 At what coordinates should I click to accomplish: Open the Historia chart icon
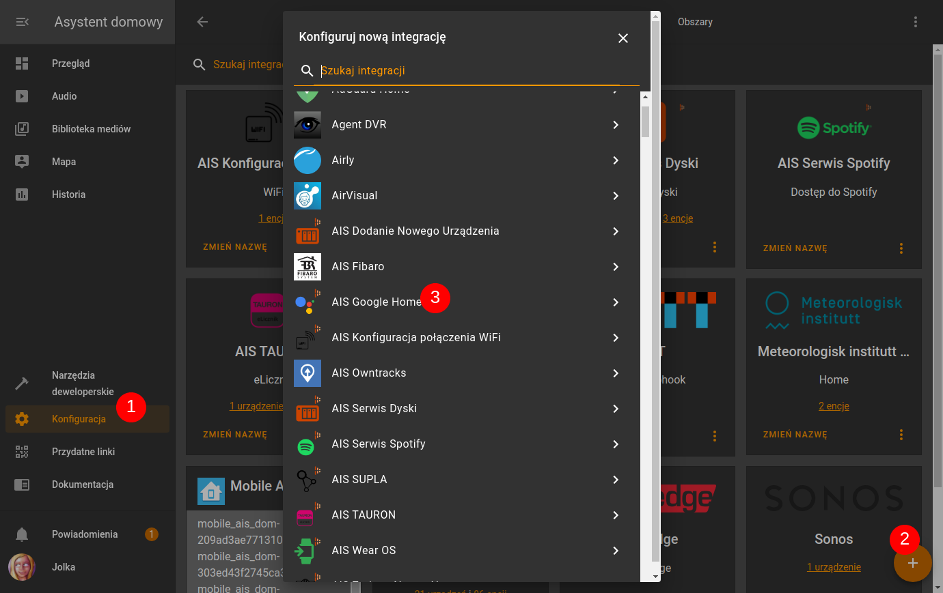click(x=22, y=194)
